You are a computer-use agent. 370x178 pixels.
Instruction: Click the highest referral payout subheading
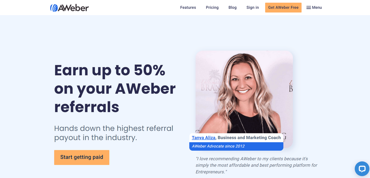pyautogui.click(x=114, y=133)
